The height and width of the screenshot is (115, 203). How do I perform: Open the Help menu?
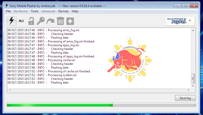(x=75, y=11)
